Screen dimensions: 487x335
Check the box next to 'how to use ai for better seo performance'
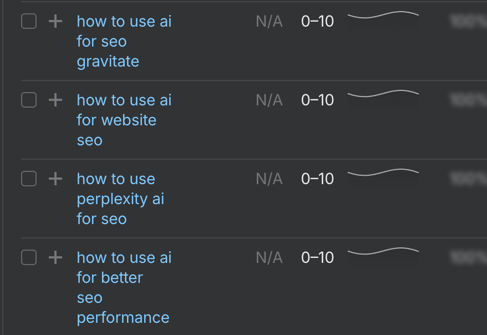click(x=28, y=257)
